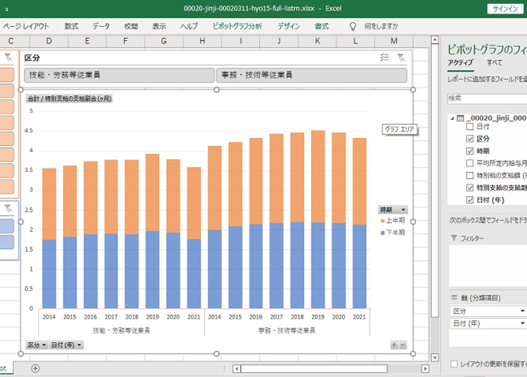Expand entire field with plus button on chart
Screen dimensions: 527x377
click(394, 344)
